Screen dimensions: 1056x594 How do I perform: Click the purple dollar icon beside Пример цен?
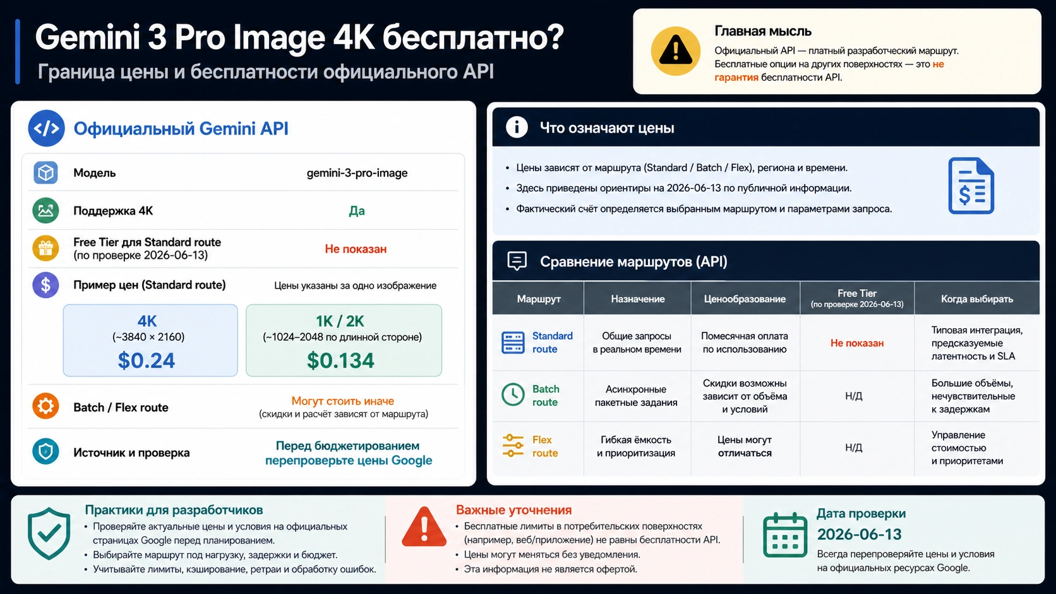tap(45, 285)
